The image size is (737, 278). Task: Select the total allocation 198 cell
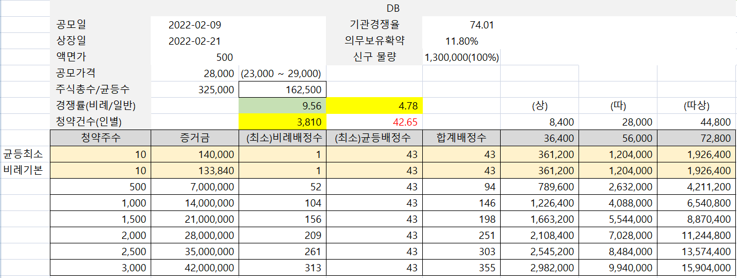point(461,219)
